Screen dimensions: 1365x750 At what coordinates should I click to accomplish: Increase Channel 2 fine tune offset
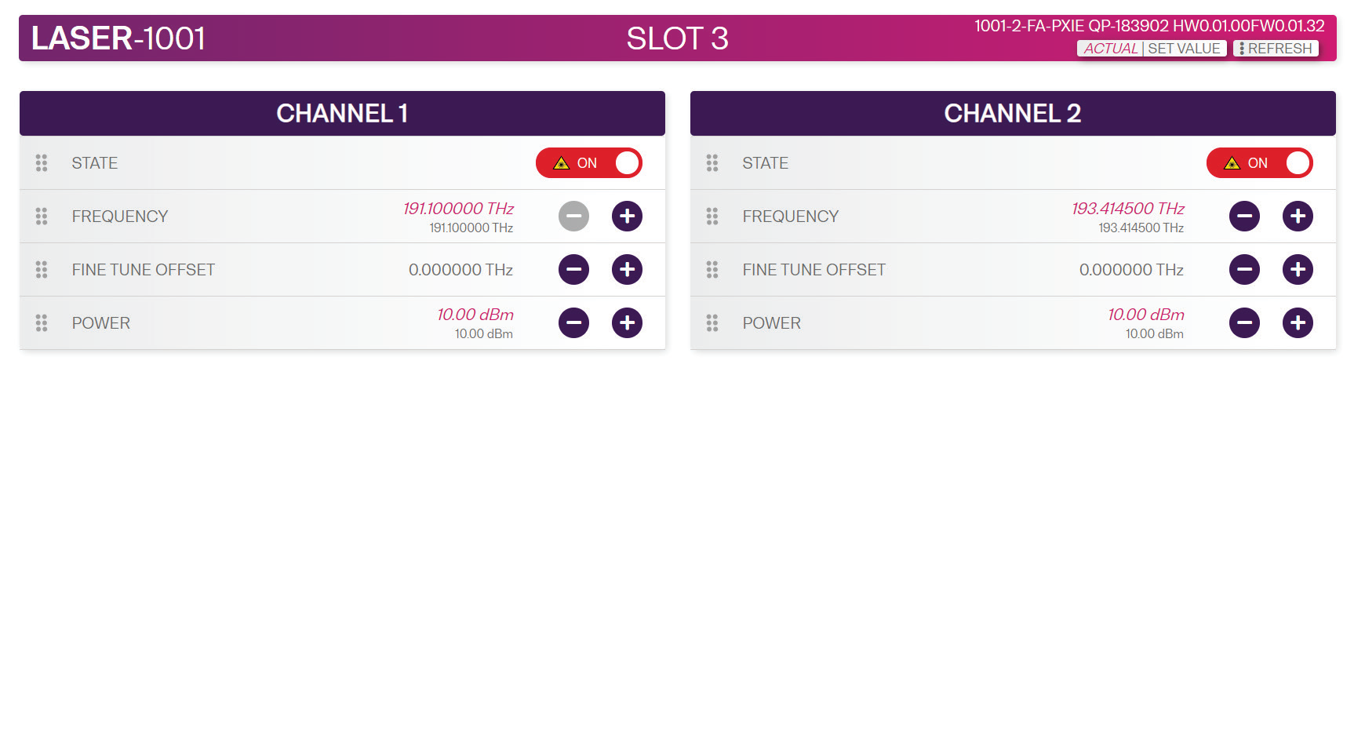[x=1298, y=270]
